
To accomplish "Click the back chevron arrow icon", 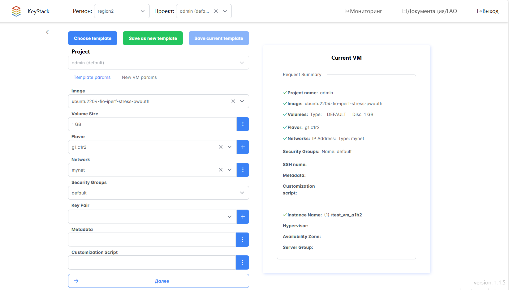I will click(x=47, y=32).
